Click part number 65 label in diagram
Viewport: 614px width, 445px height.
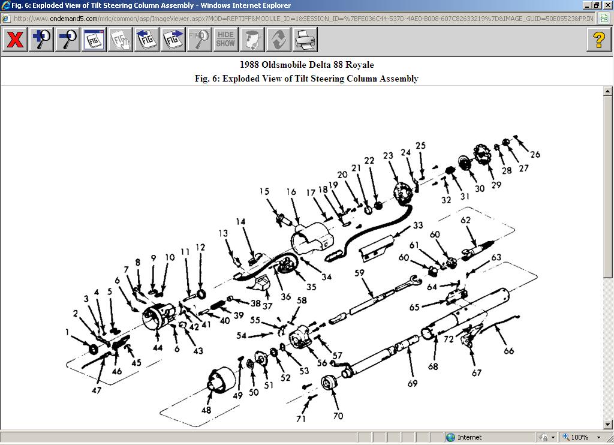(x=414, y=307)
